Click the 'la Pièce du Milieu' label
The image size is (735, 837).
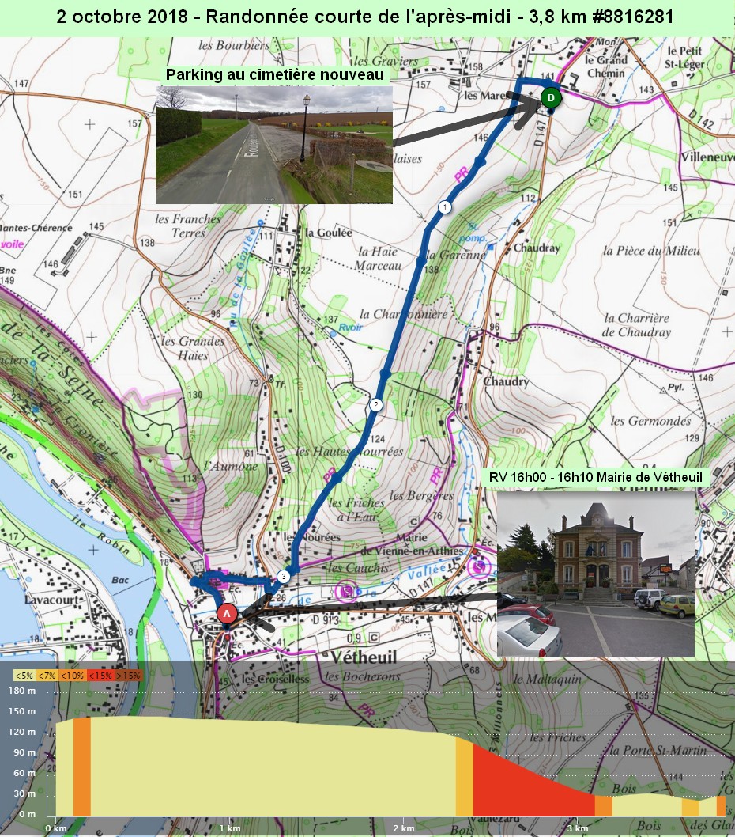651,250
